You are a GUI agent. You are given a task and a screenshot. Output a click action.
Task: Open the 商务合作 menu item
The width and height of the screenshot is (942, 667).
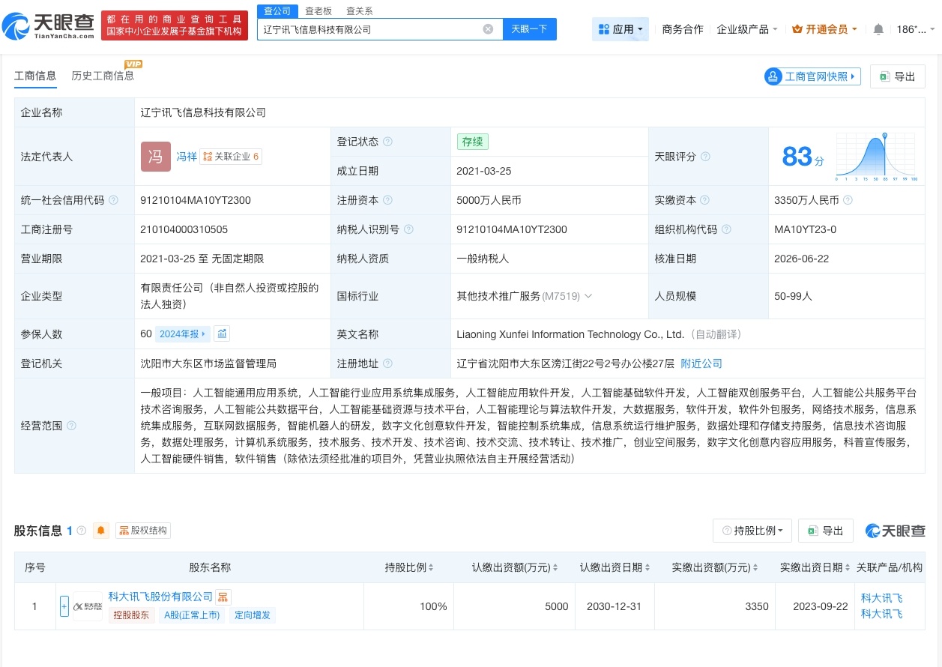pyautogui.click(x=683, y=29)
